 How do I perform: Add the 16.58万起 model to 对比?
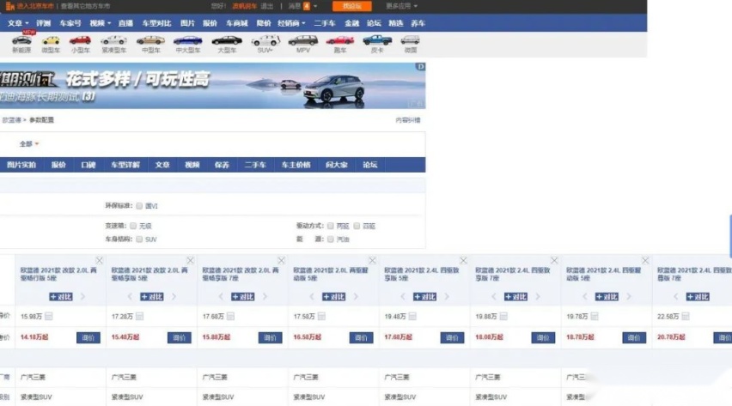tap(334, 296)
